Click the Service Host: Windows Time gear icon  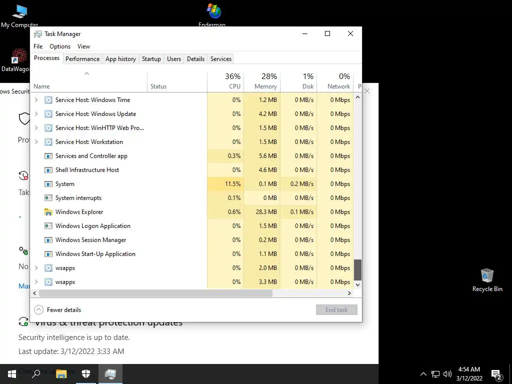click(48, 100)
